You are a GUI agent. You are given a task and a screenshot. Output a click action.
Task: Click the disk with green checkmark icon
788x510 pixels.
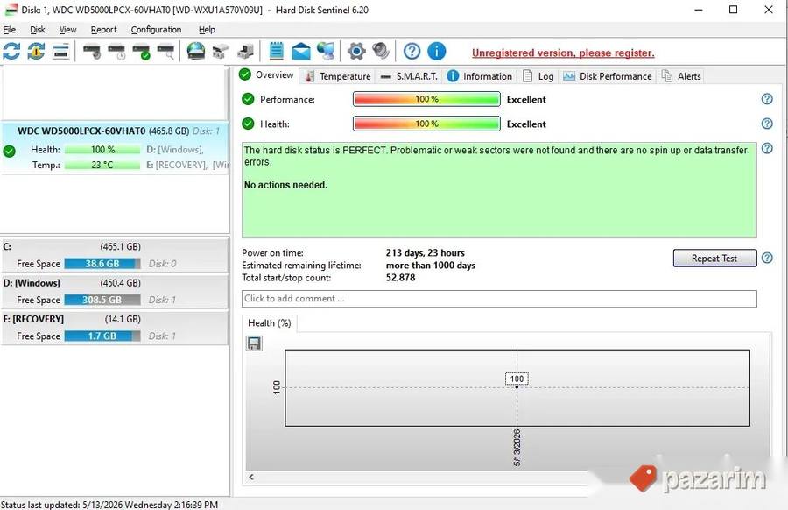pyautogui.click(x=141, y=52)
